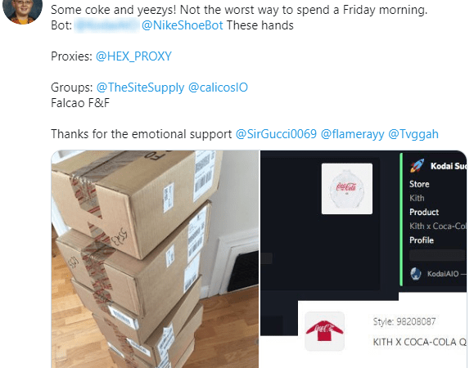The height and width of the screenshot is (368, 474).
Task: Visit the @HEX_PROXY profile link
Action: point(133,56)
